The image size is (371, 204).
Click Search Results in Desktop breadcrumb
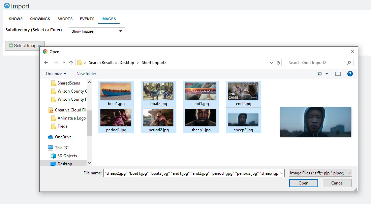point(112,63)
